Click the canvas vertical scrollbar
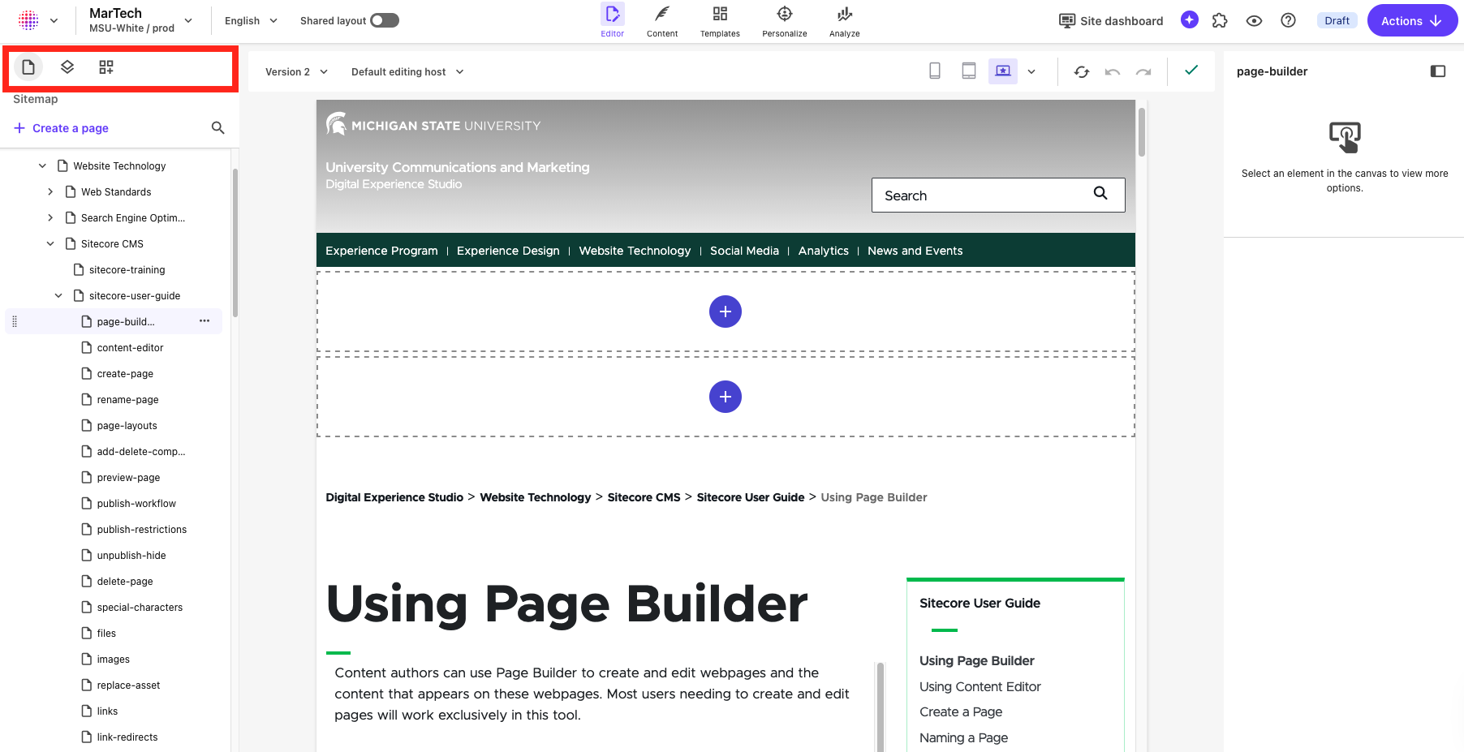The height and width of the screenshot is (752, 1464). [1141, 132]
